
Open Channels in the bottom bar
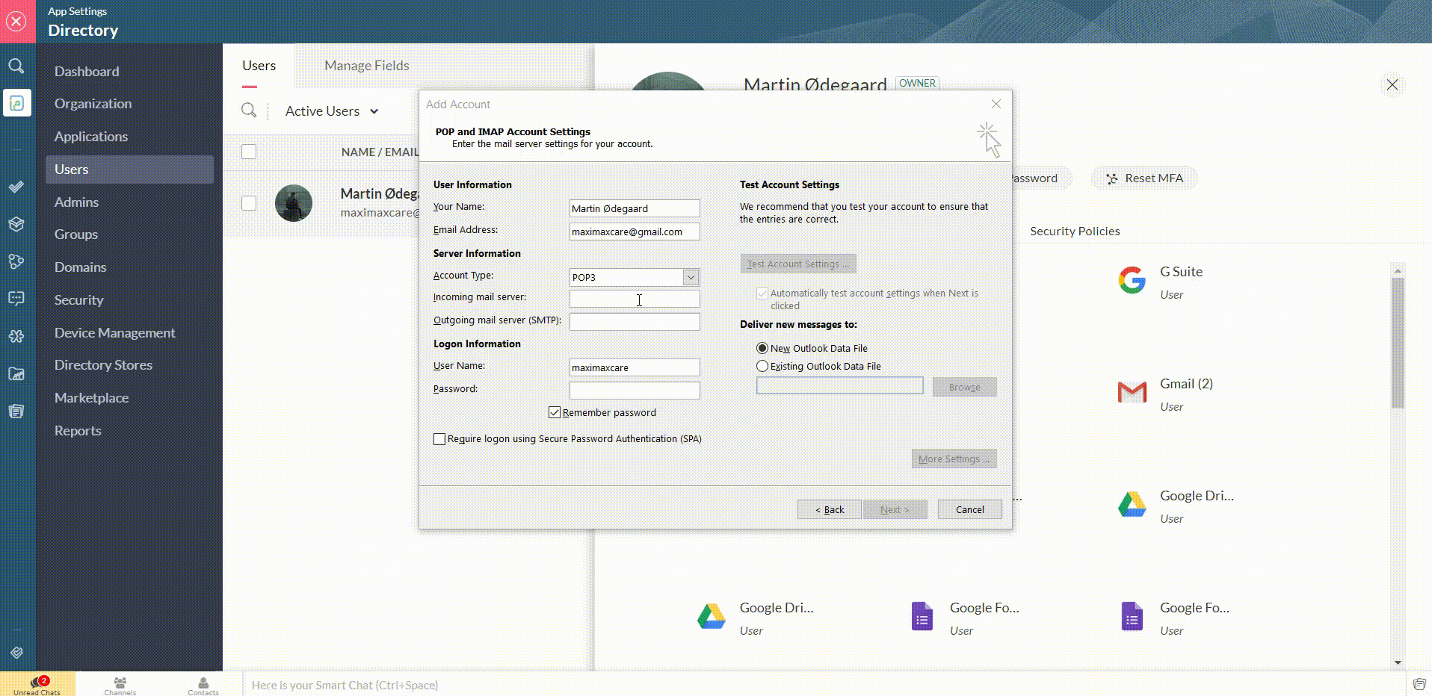(x=120, y=683)
